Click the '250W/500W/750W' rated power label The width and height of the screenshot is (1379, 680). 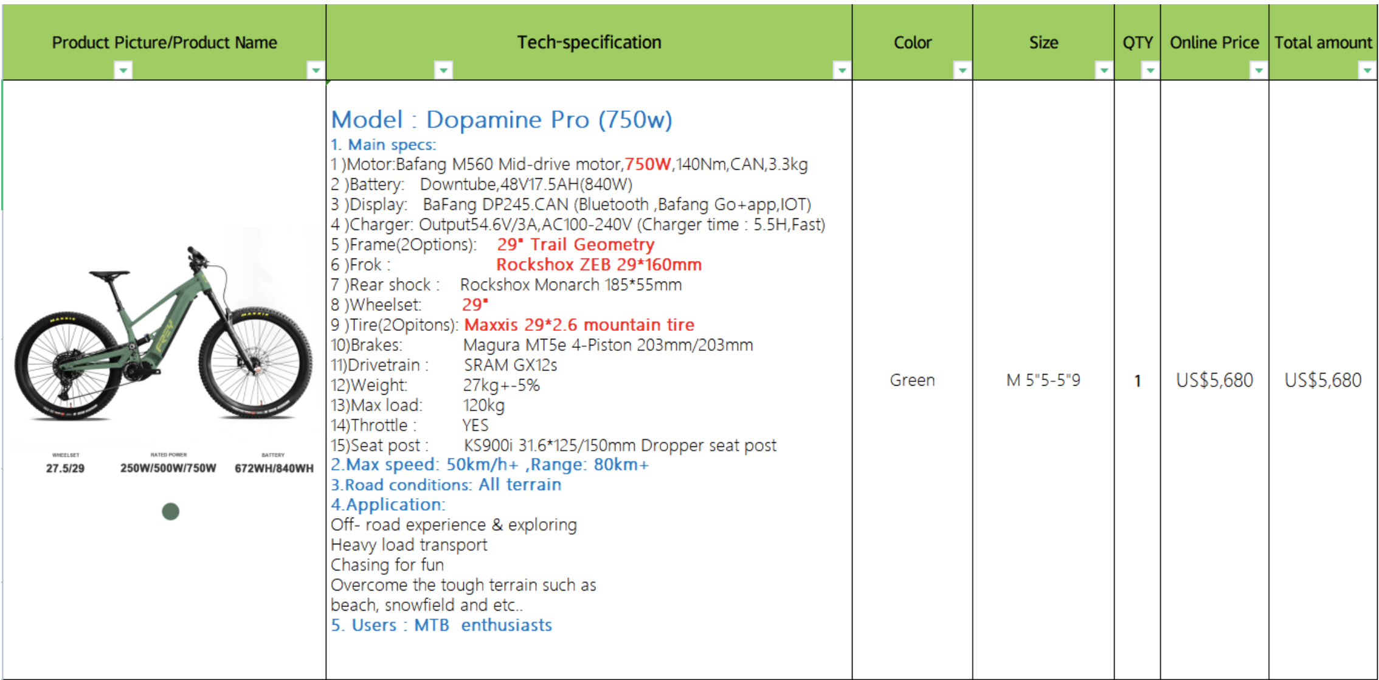pyautogui.click(x=168, y=468)
